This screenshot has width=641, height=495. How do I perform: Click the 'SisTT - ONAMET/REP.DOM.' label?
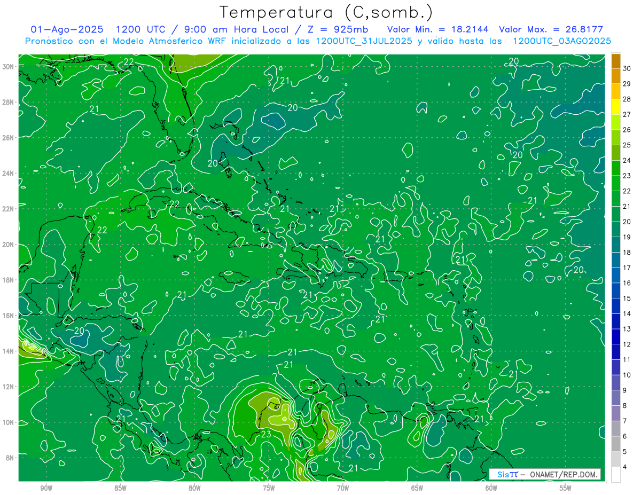[544, 474]
